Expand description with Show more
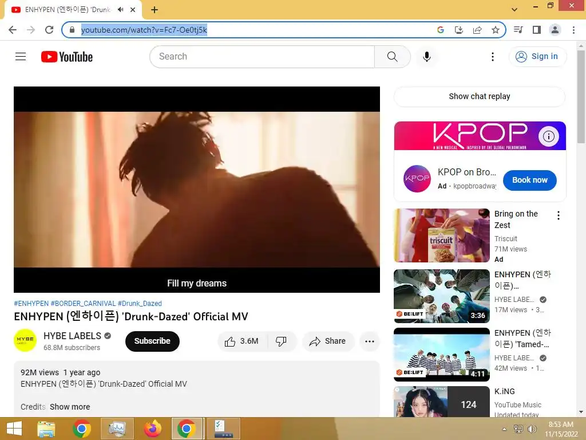 click(70, 407)
